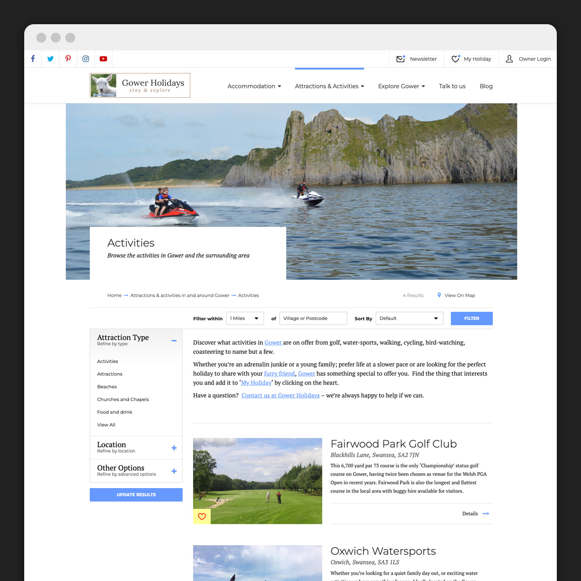Follow the 'My Holiday' paragraph link
This screenshot has width=581, height=581.
click(256, 382)
